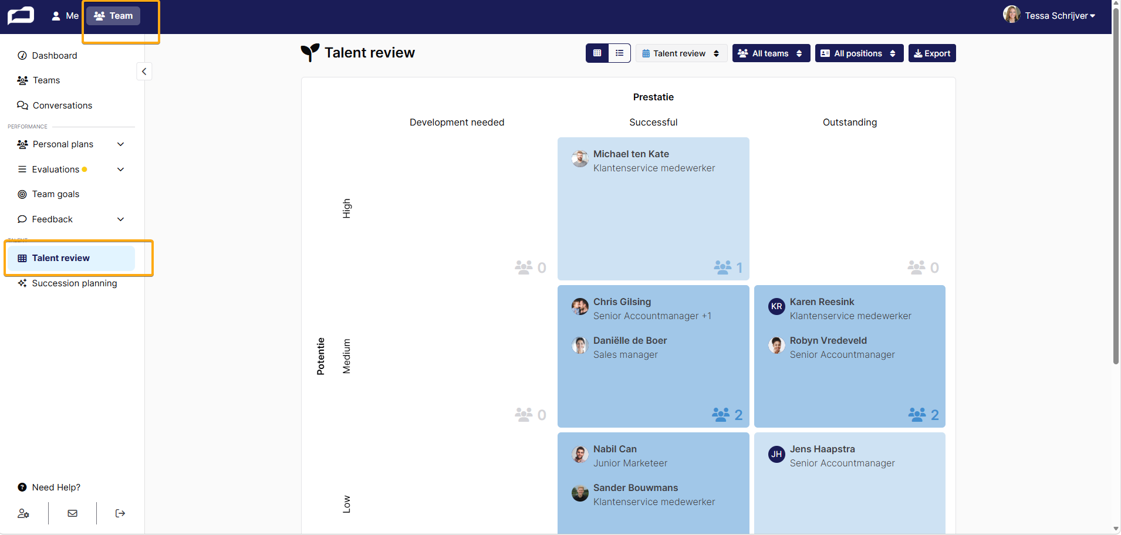Click Karen Reesink's KR avatar

[776, 306]
